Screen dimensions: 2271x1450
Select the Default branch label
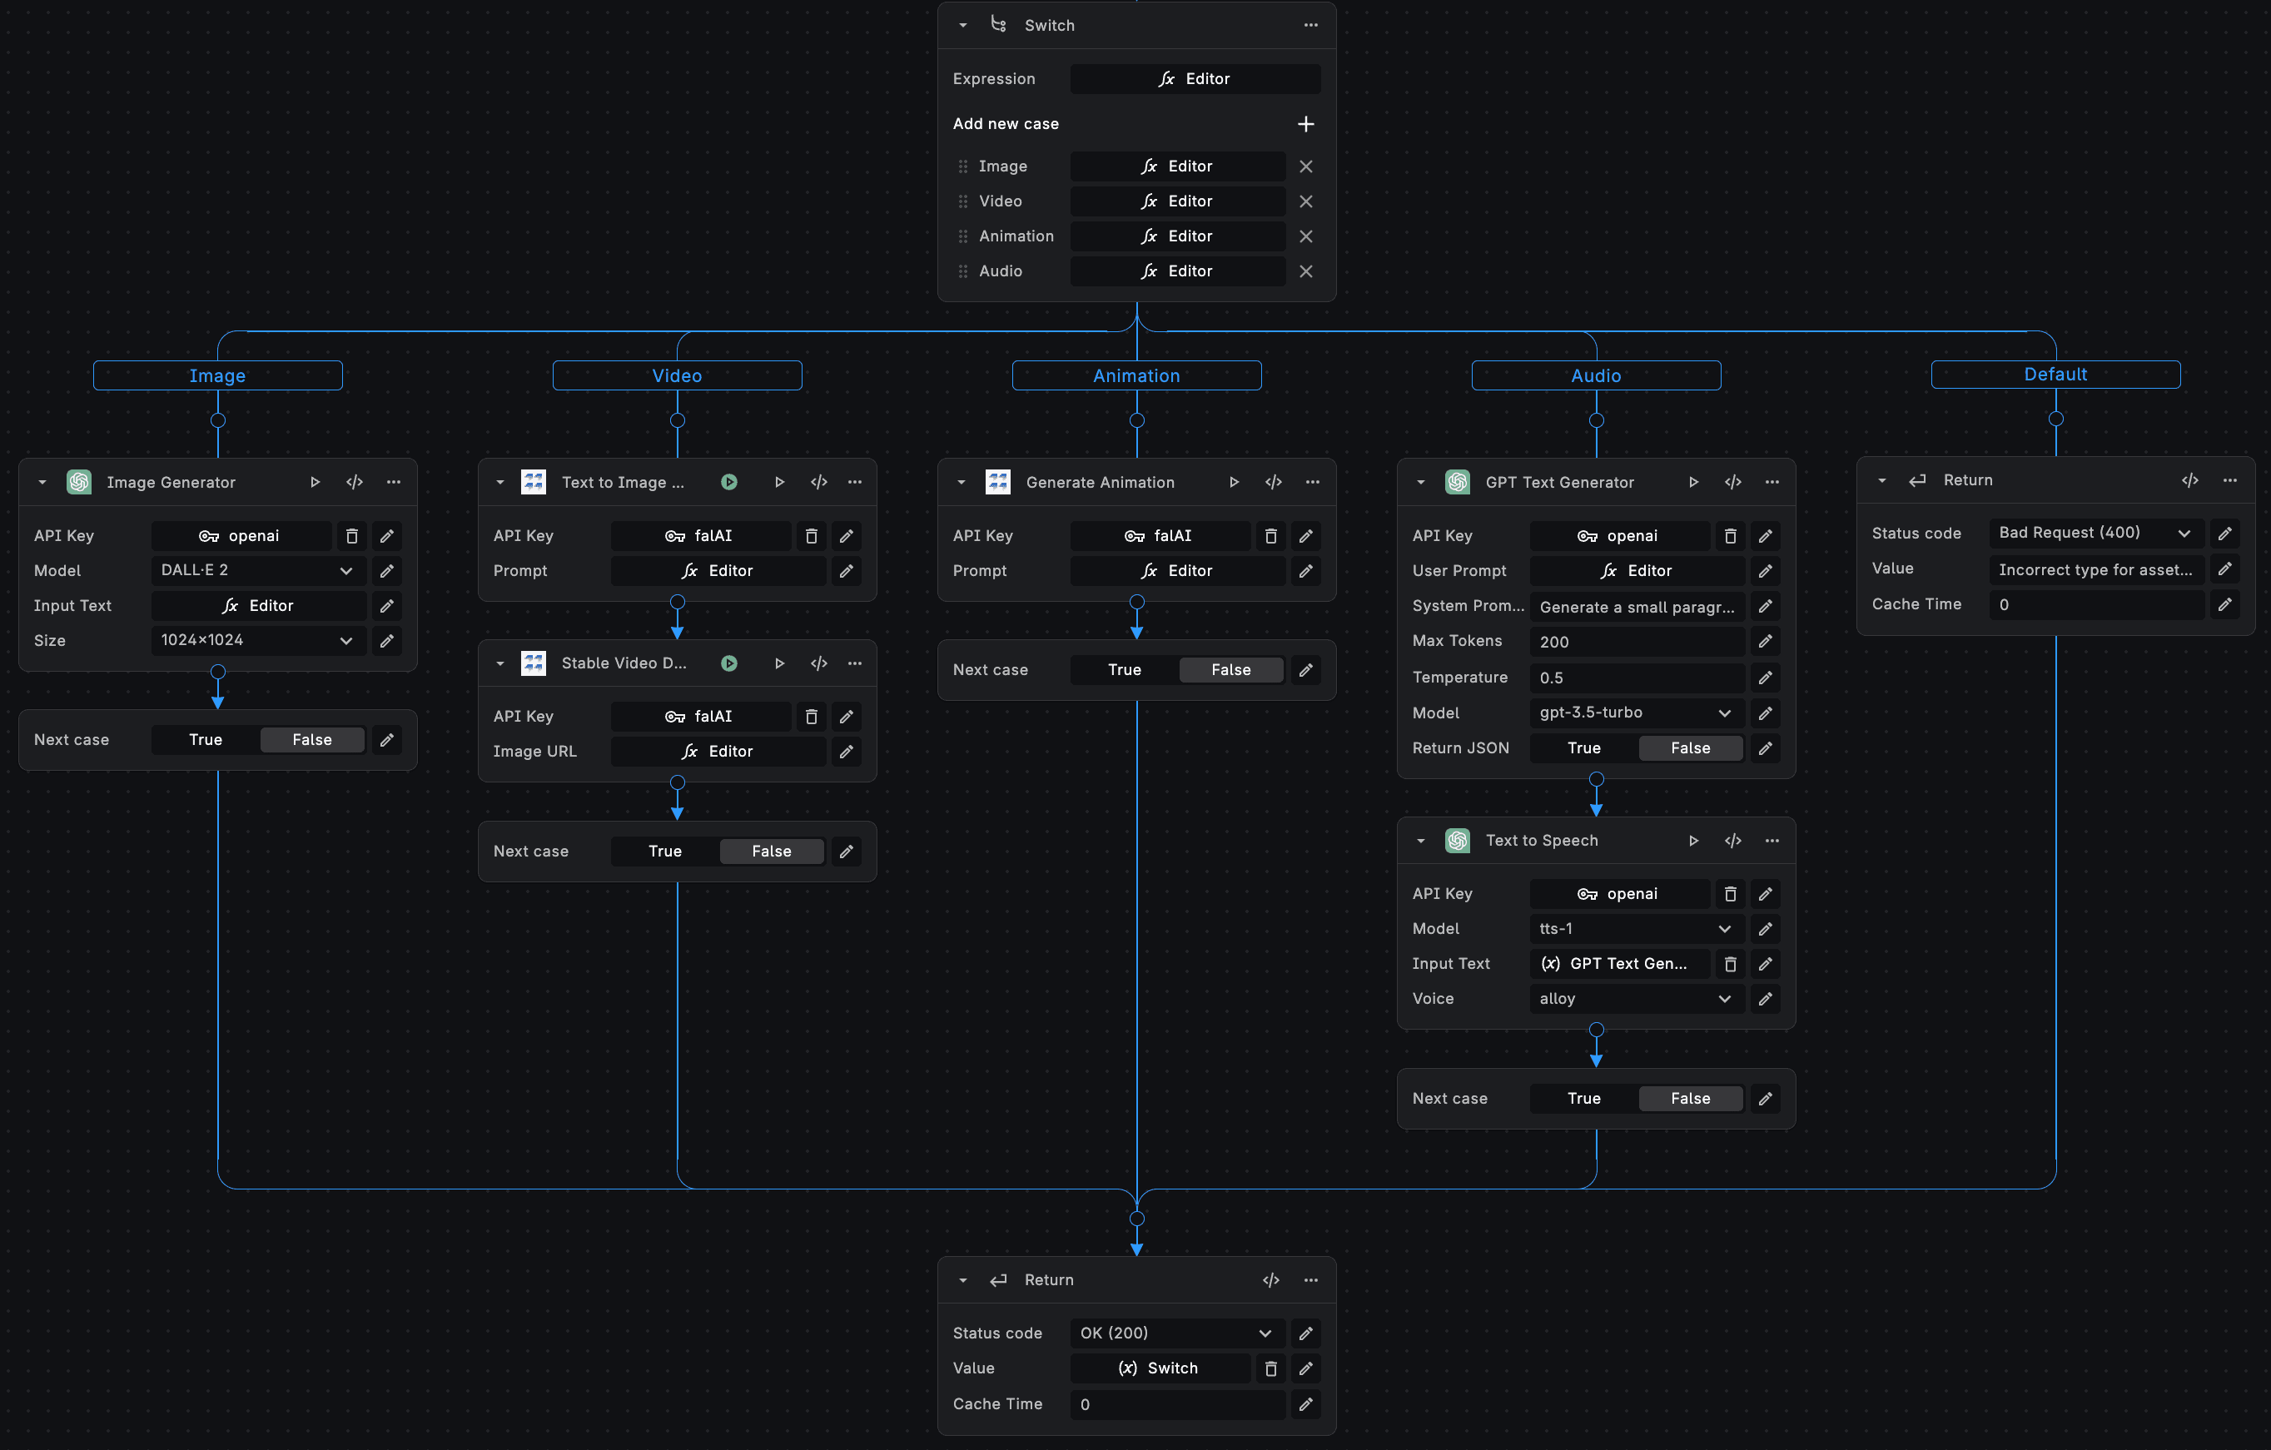point(2055,375)
